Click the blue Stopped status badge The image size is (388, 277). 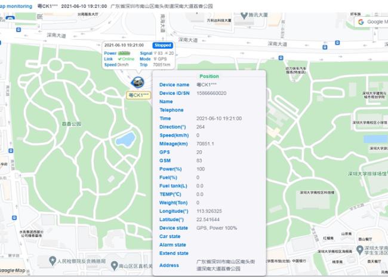[162, 45]
